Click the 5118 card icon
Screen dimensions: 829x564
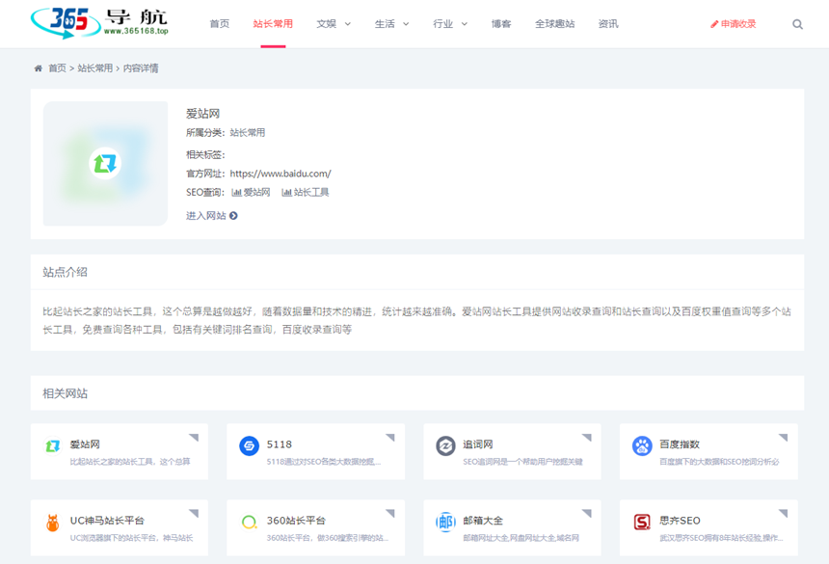click(x=249, y=446)
